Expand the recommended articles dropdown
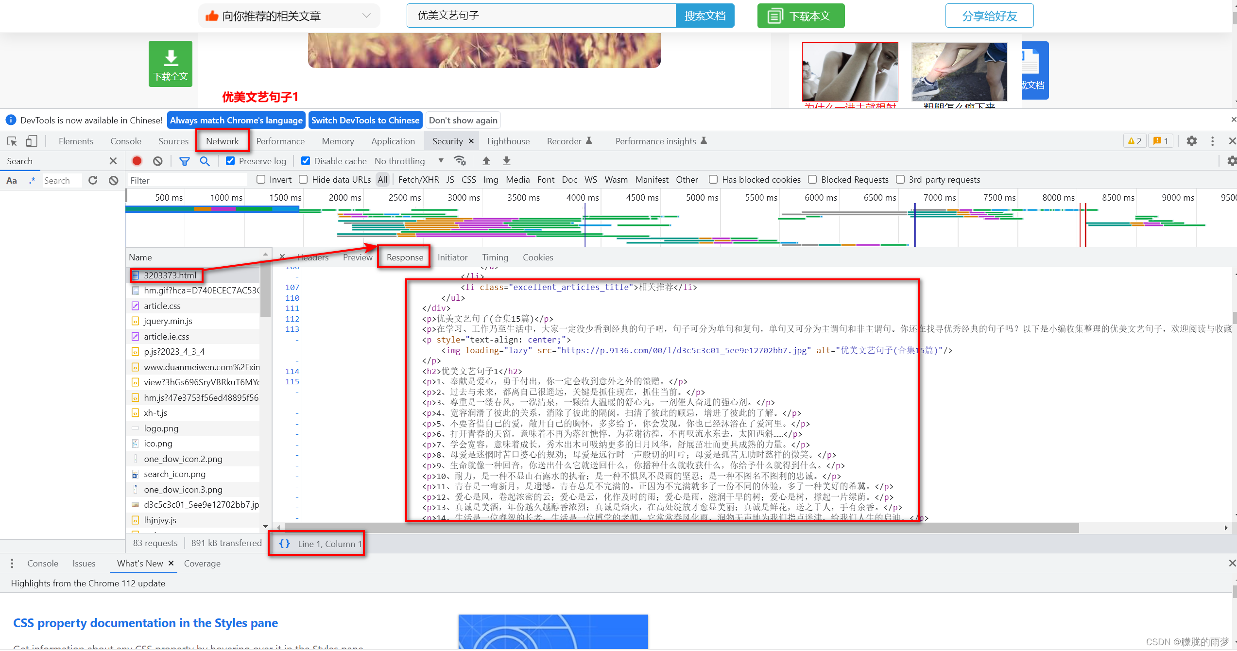Image resolution: width=1237 pixels, height=651 pixels. (x=366, y=16)
